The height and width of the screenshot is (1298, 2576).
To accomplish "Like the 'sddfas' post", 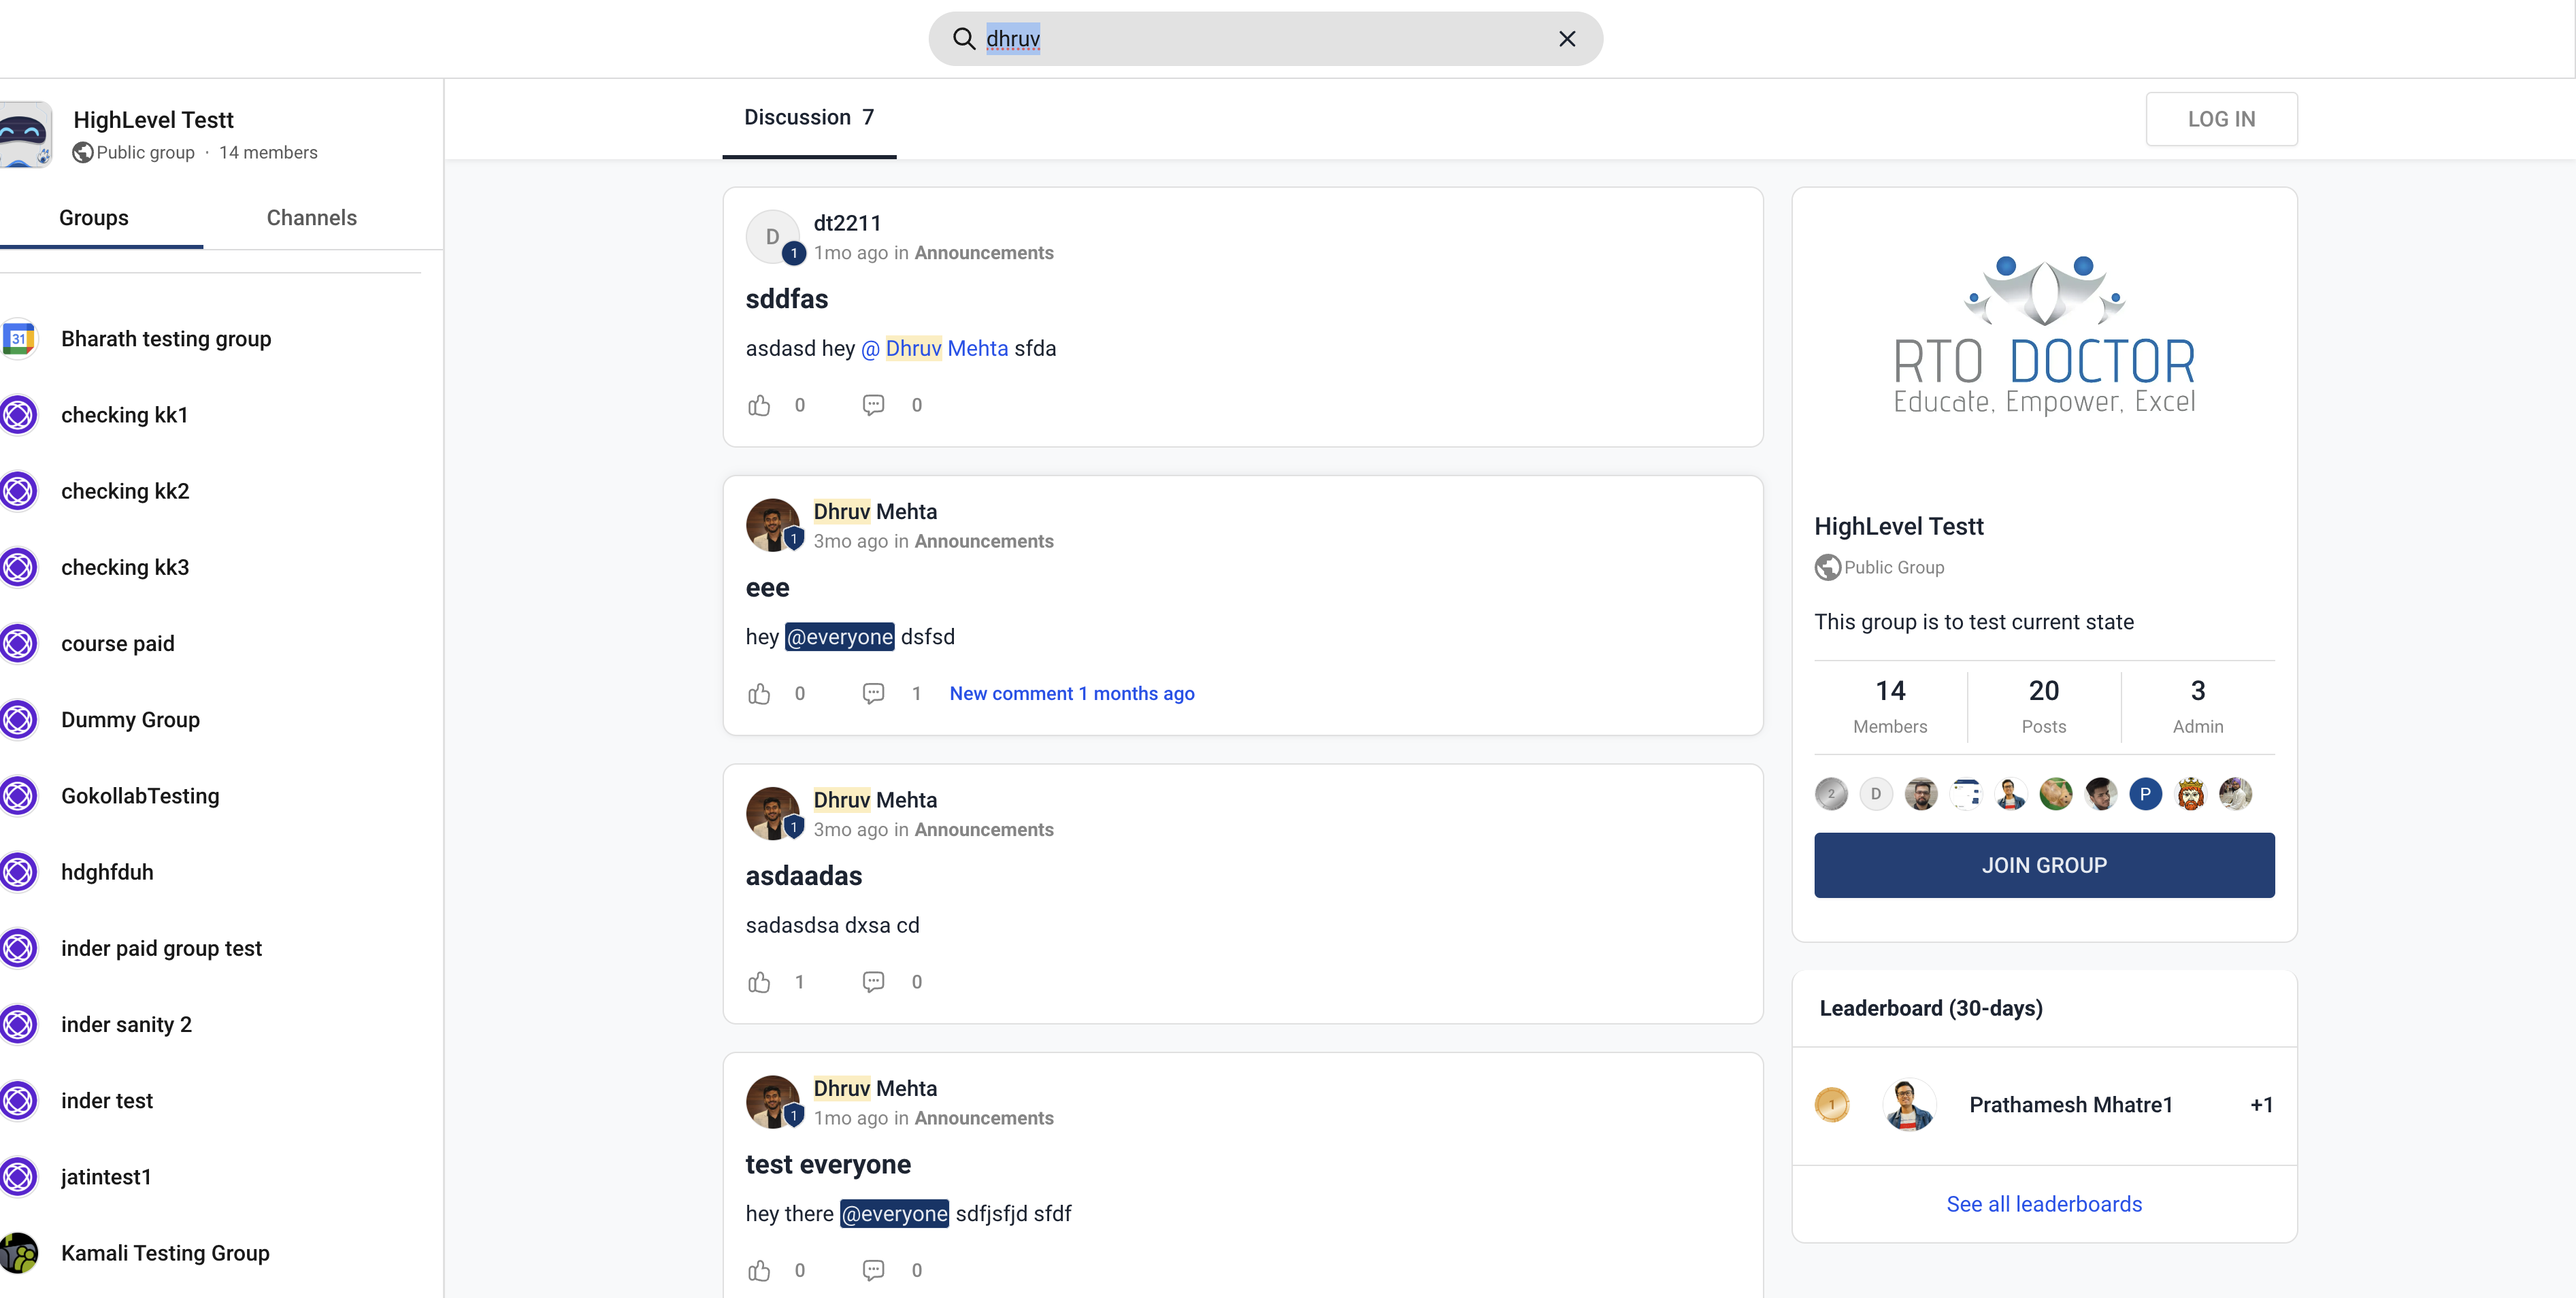I will 759,405.
